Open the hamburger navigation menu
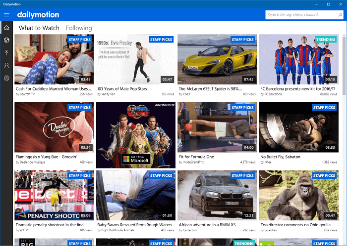 (6, 15)
